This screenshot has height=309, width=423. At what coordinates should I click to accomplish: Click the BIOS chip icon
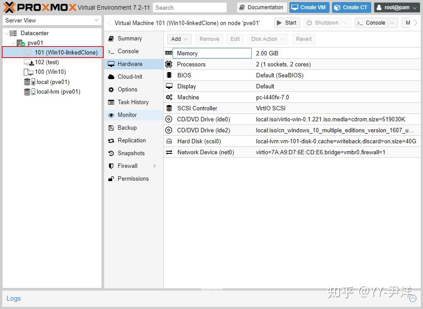tap(169, 75)
